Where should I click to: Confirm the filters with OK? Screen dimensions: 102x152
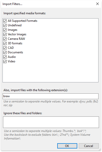pyautogui.click(x=67, y=146)
